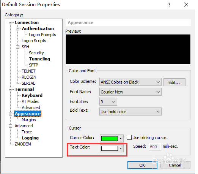Collapse the Terminal tree node
The width and height of the screenshot is (198, 174).
[11, 90]
